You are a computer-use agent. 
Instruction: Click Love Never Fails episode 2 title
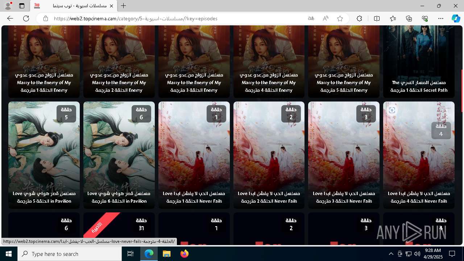point(269,197)
